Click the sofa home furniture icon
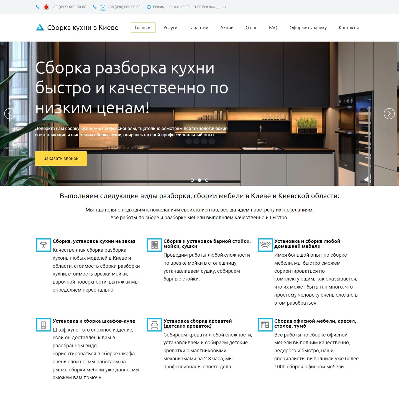 (265, 245)
